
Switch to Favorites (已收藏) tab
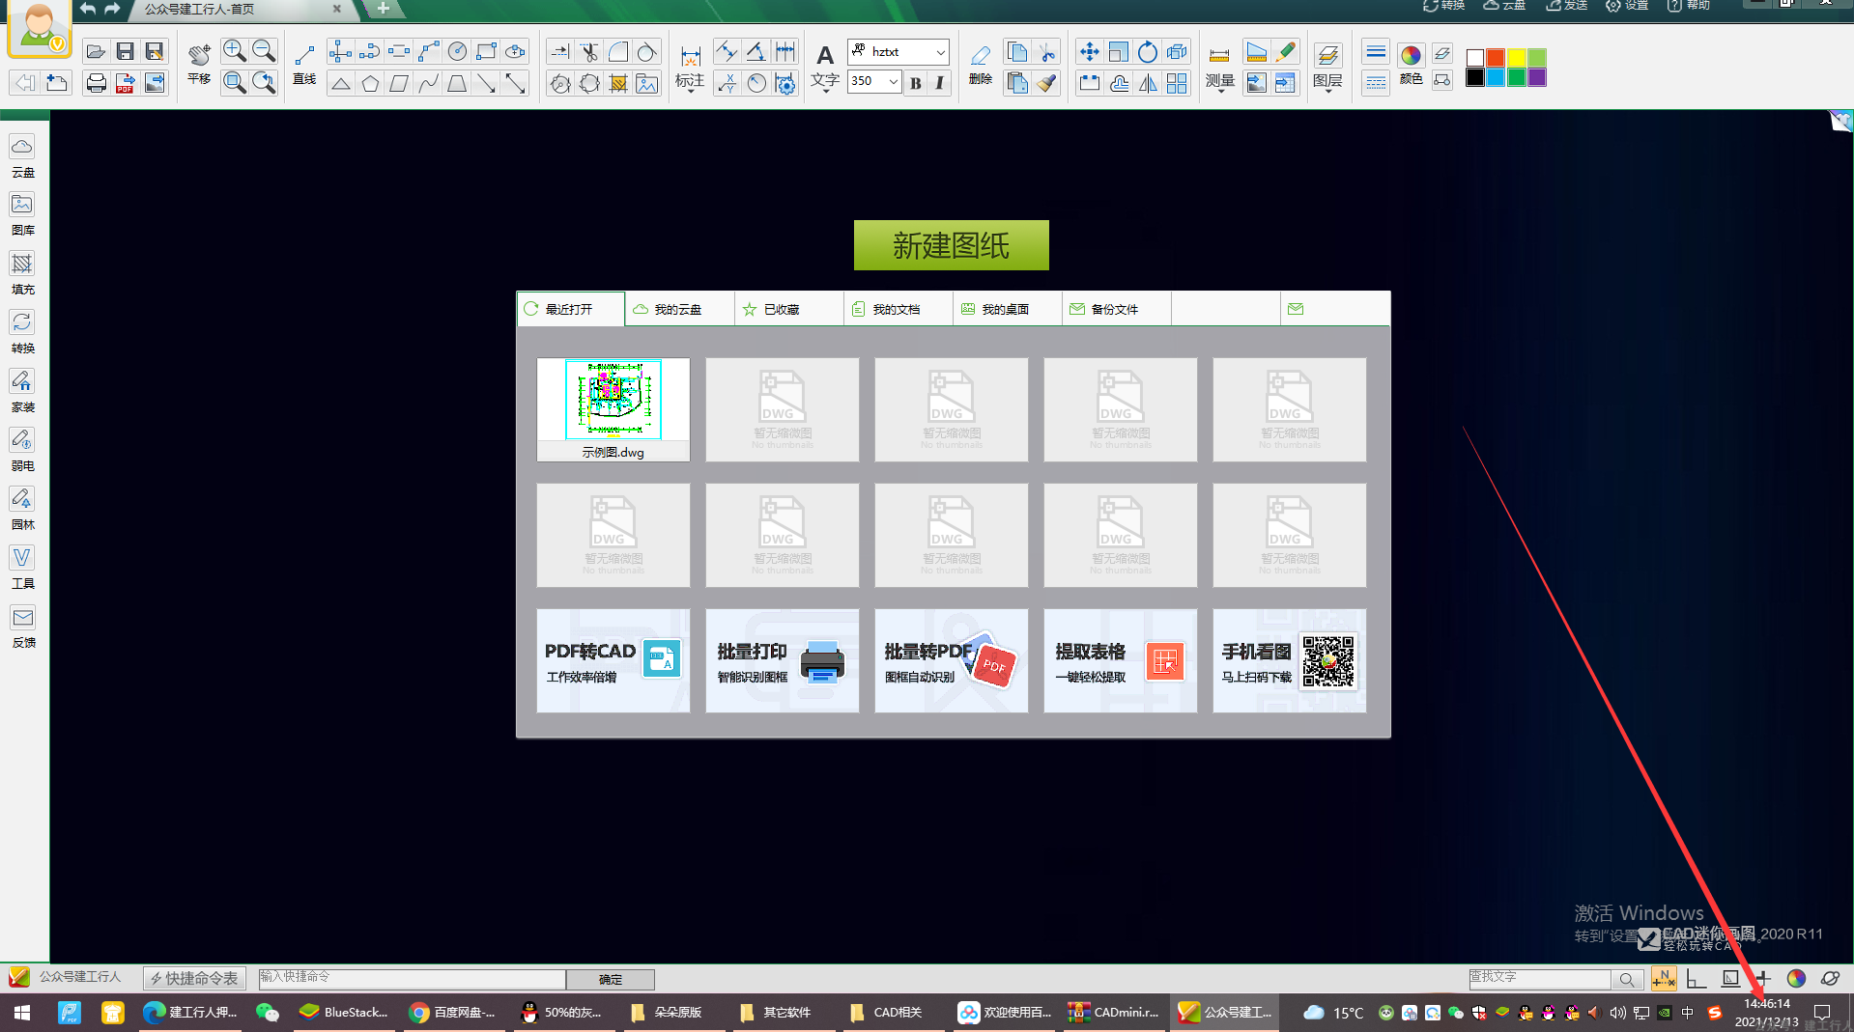coord(789,309)
